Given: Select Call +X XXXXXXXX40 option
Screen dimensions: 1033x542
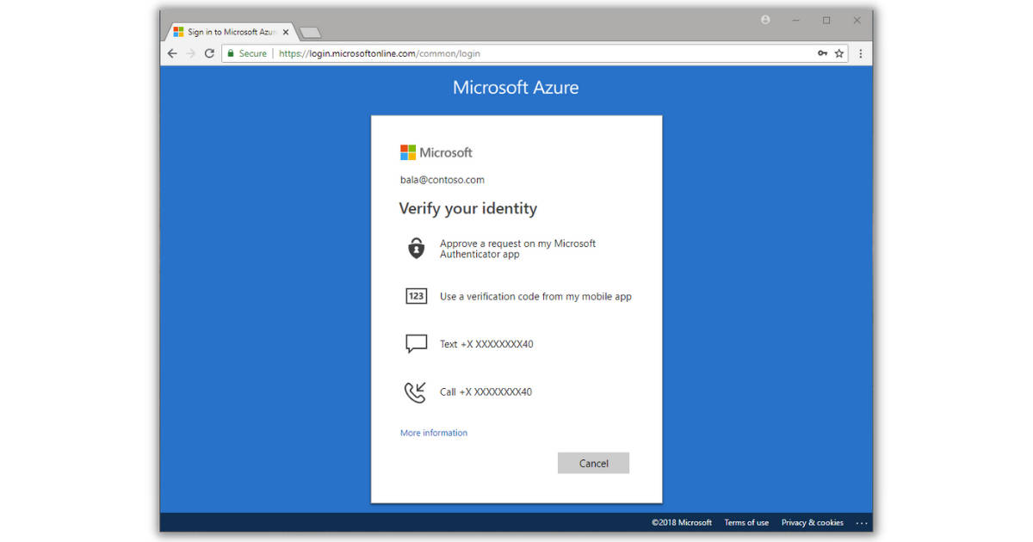Looking at the screenshot, I should coord(486,392).
